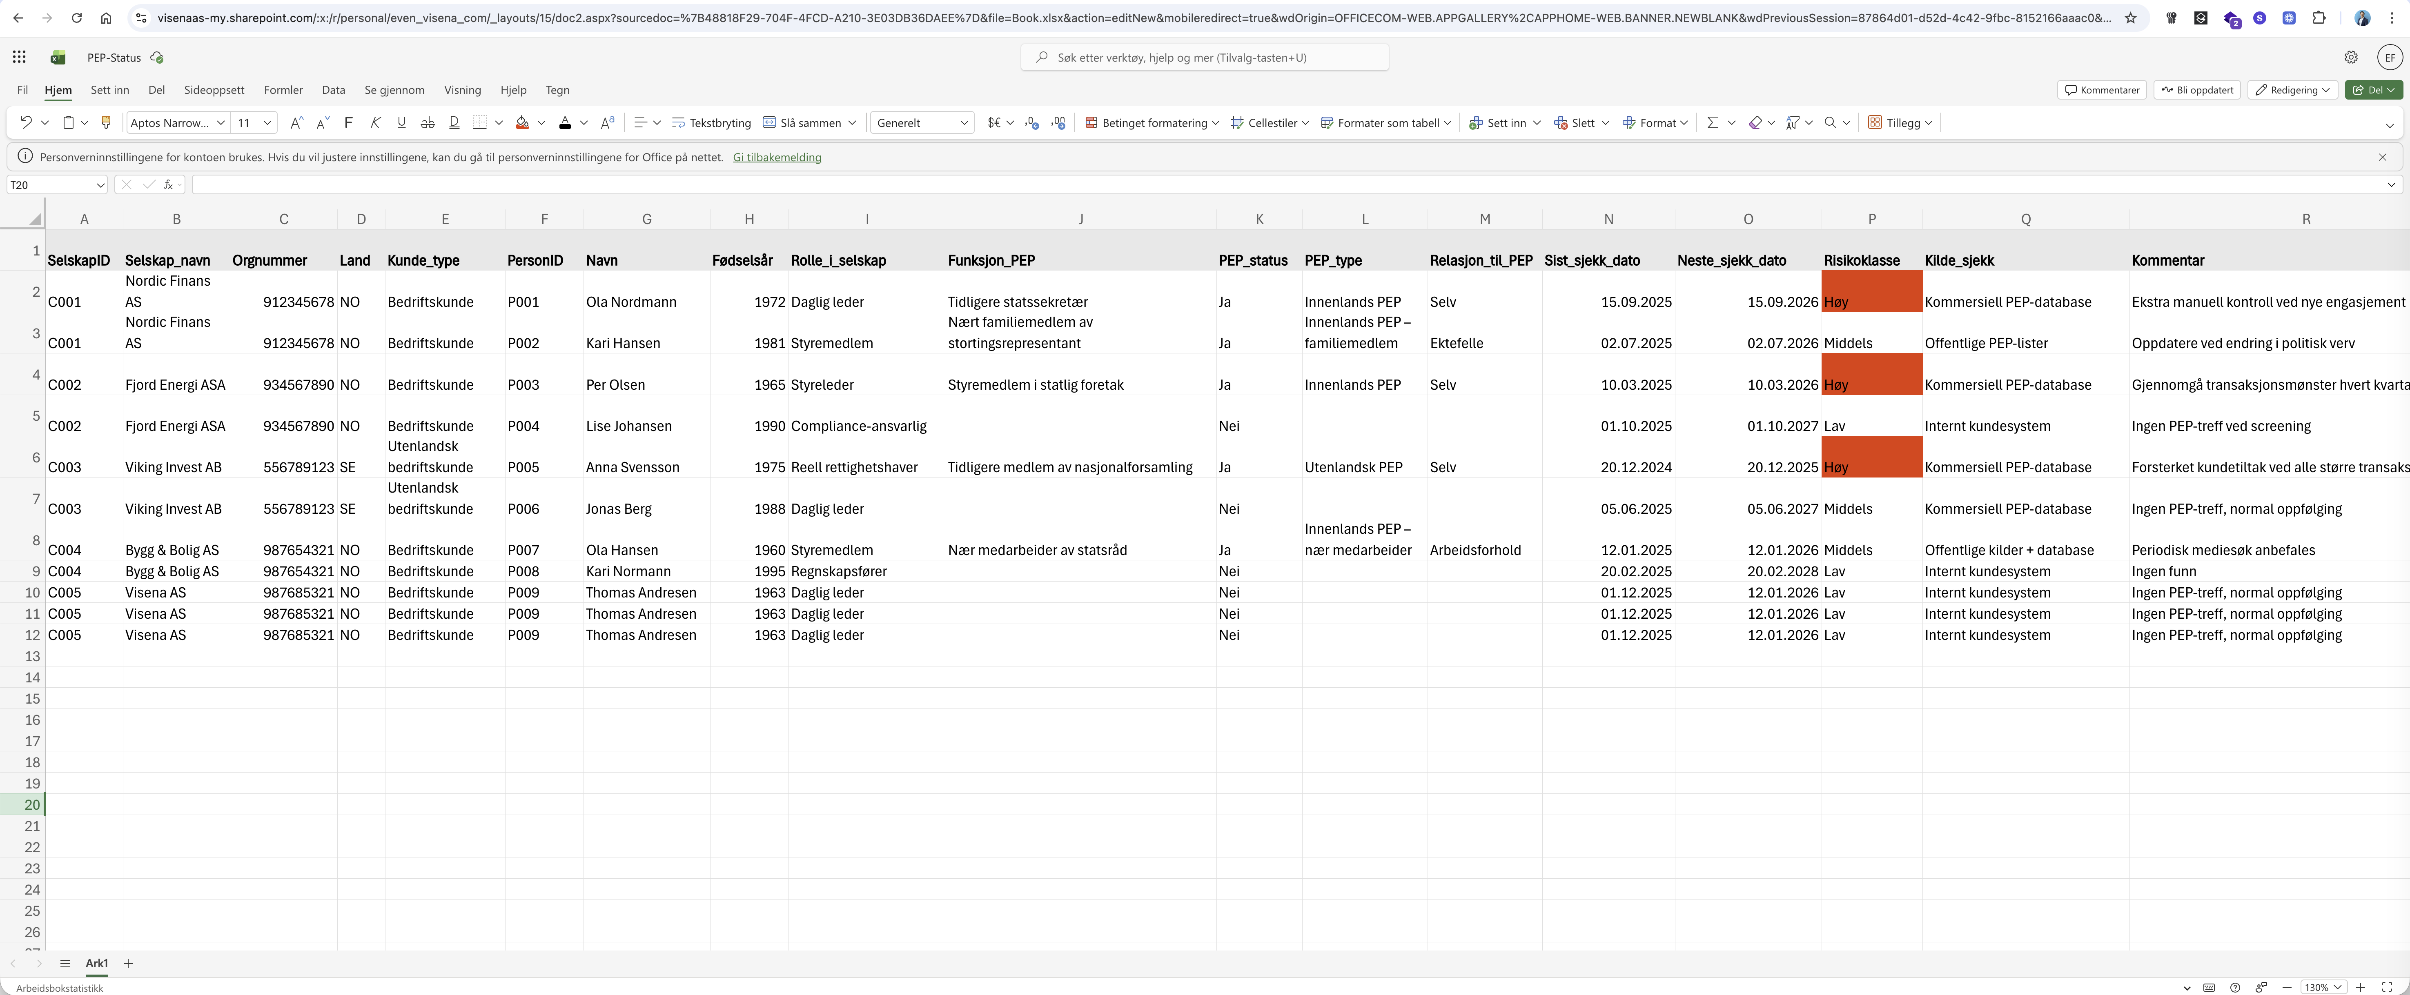Activate the Format Painter brush

[106, 122]
